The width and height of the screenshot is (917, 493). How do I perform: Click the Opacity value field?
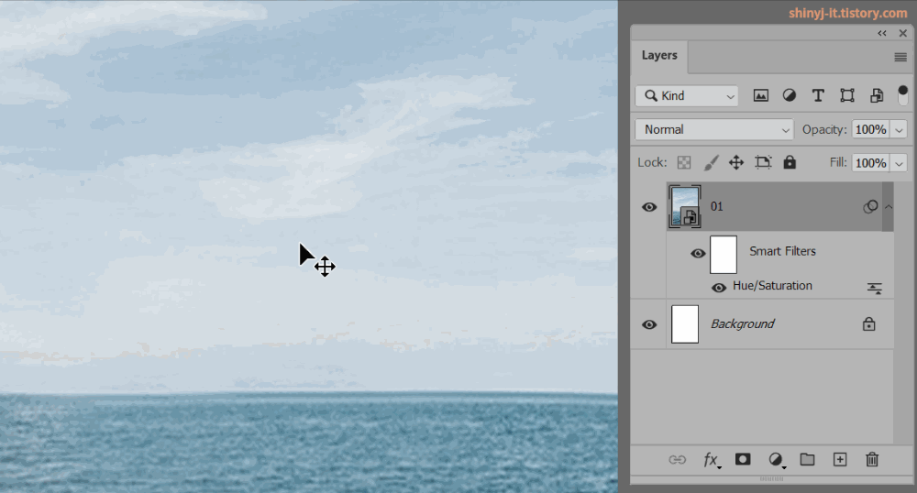point(871,130)
